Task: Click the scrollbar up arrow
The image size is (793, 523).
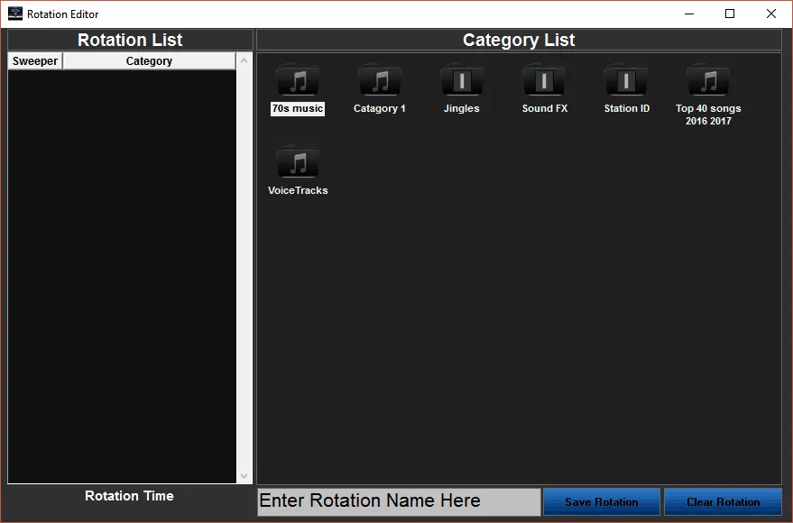Action: point(244,60)
